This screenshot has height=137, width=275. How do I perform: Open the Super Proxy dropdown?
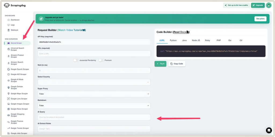94,94
